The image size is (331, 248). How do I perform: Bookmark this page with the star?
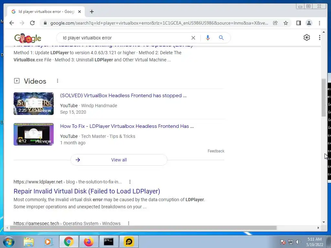(x=286, y=23)
